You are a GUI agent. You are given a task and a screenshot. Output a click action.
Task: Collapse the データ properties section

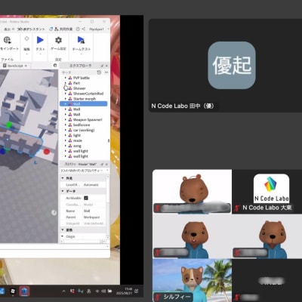point(63,191)
